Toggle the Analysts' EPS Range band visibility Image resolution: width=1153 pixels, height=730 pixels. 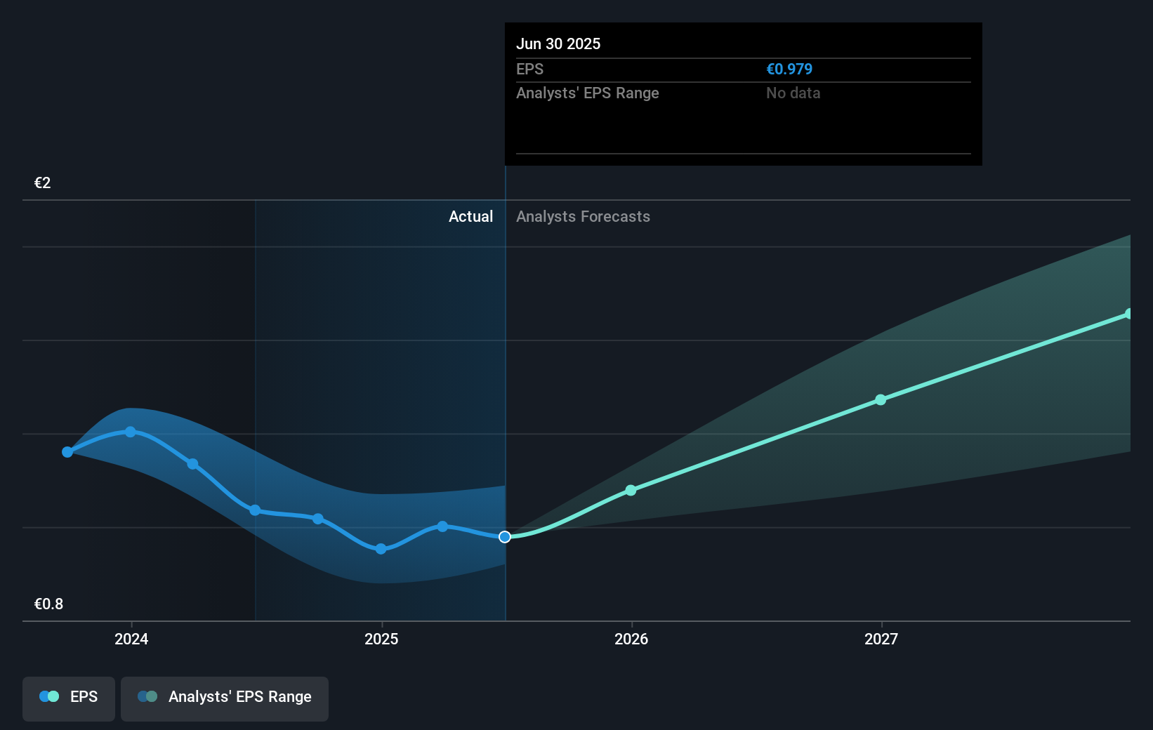coord(224,698)
